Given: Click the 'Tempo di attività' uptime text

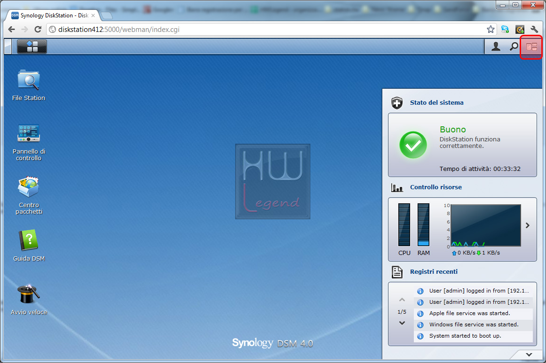Looking at the screenshot, I should click(480, 169).
